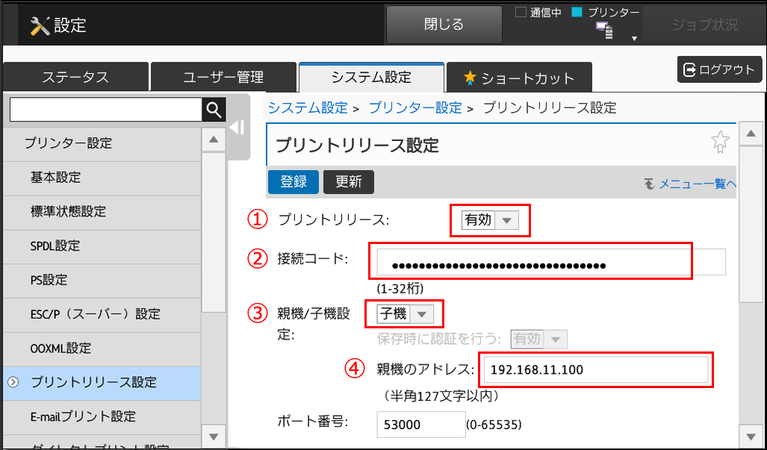Image resolution: width=767 pixels, height=450 pixels.
Task: Select プリンター設定 in the sidebar
Action: [x=102, y=143]
